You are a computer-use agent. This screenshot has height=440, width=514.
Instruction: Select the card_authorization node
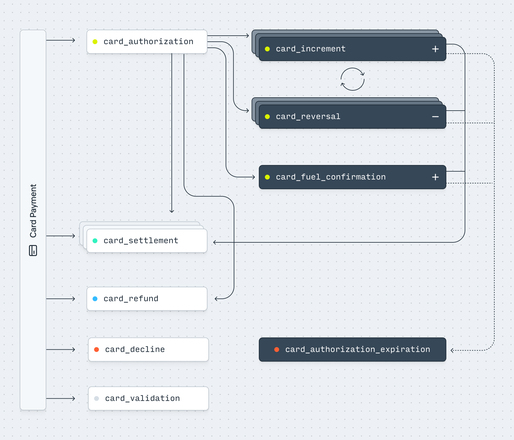click(148, 42)
